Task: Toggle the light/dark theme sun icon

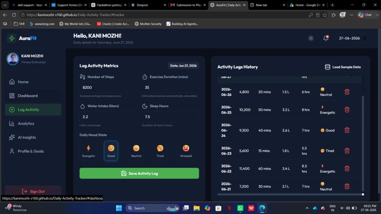Action: 311,38
